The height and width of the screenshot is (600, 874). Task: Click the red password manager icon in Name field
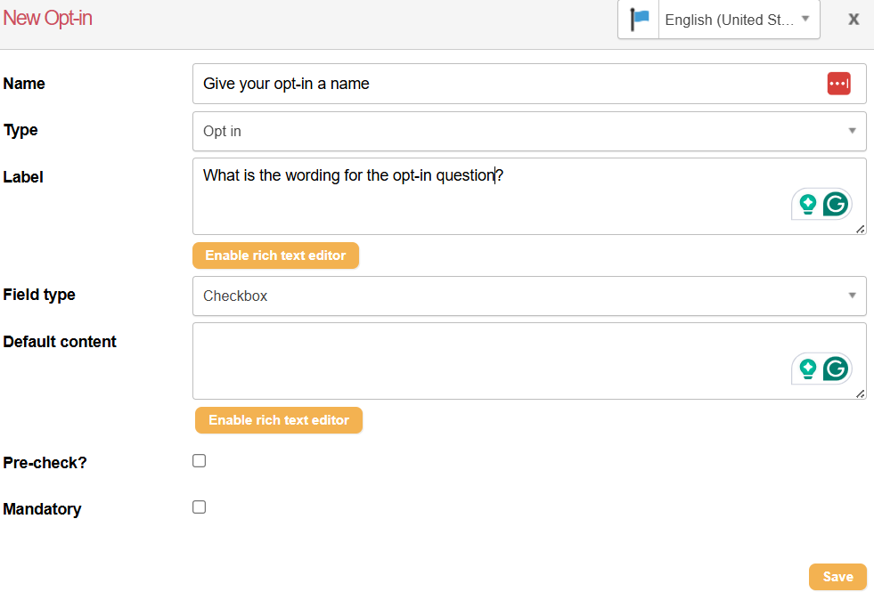[x=838, y=84]
